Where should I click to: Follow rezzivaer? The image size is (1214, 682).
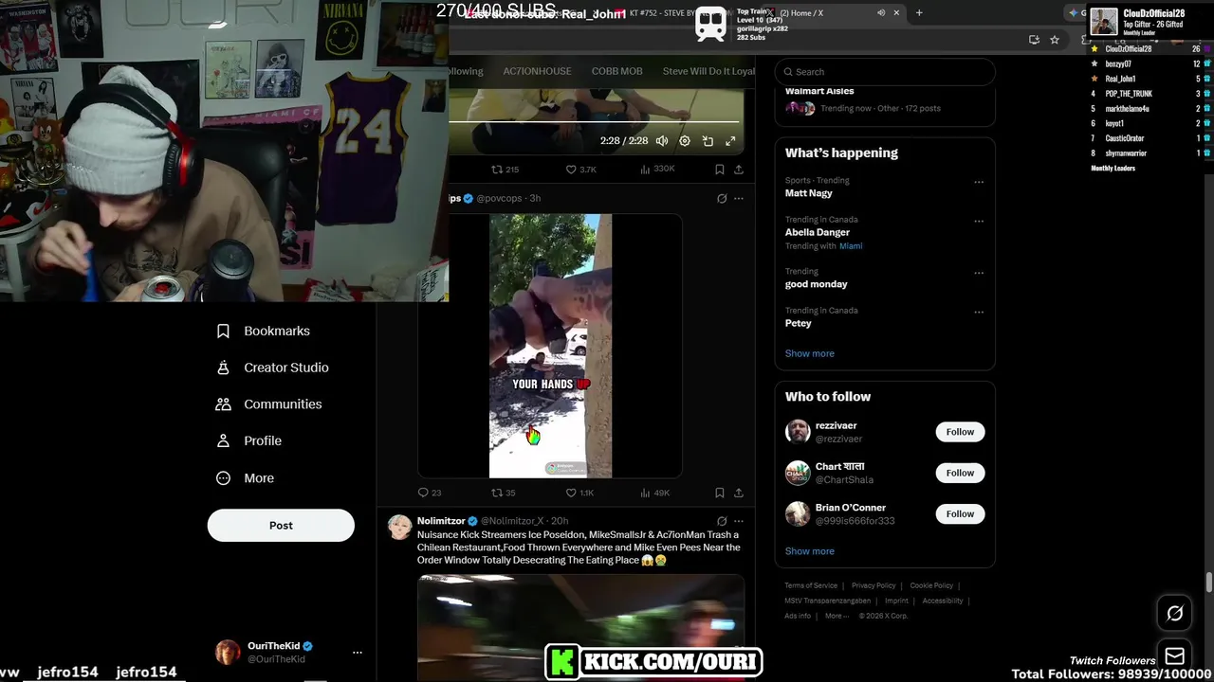(960, 432)
